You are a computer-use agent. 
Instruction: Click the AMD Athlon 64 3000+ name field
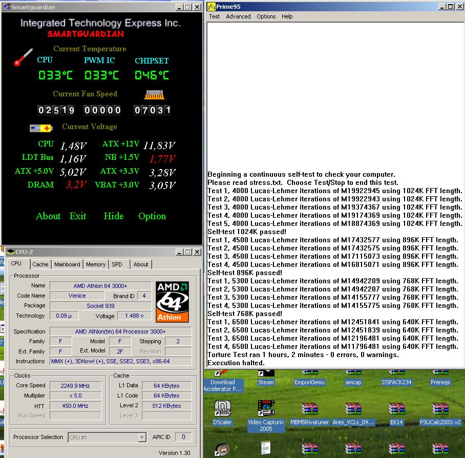(100, 286)
